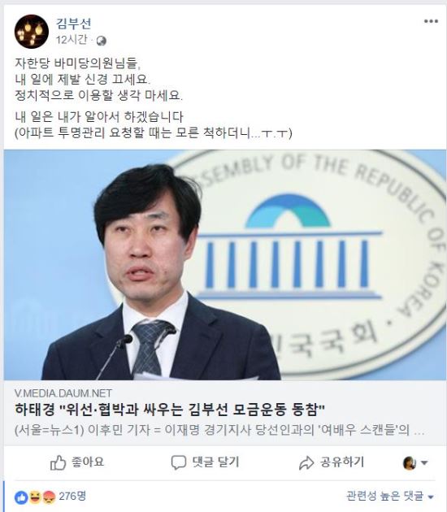Click the angry reaction emoji
The image size is (447, 512).
point(50,497)
